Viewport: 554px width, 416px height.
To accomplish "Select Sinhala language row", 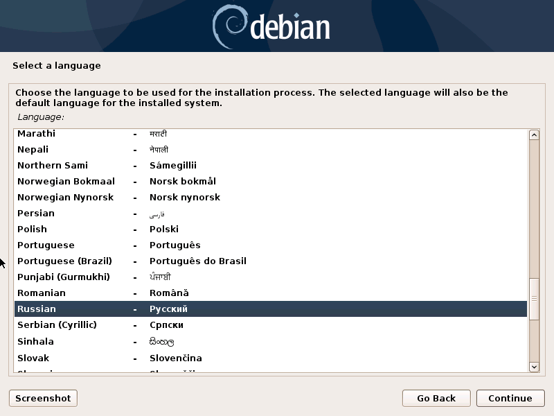I will 271,341.
